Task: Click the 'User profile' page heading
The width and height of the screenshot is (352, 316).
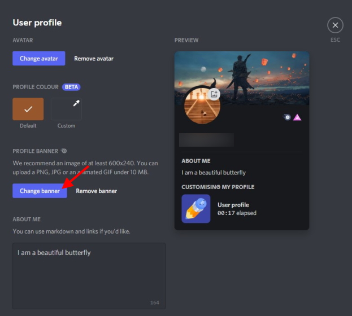Action: point(37,23)
